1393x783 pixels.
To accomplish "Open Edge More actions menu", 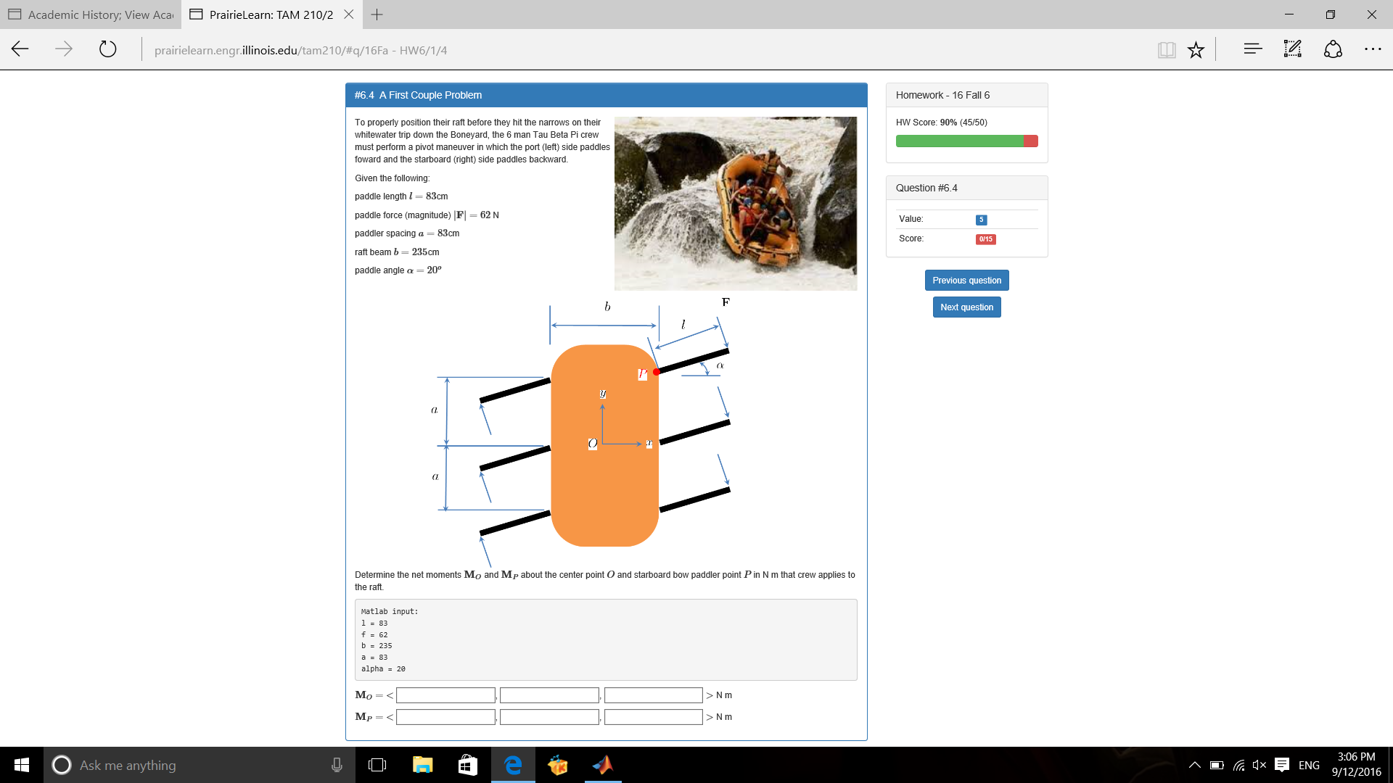I will (x=1373, y=49).
